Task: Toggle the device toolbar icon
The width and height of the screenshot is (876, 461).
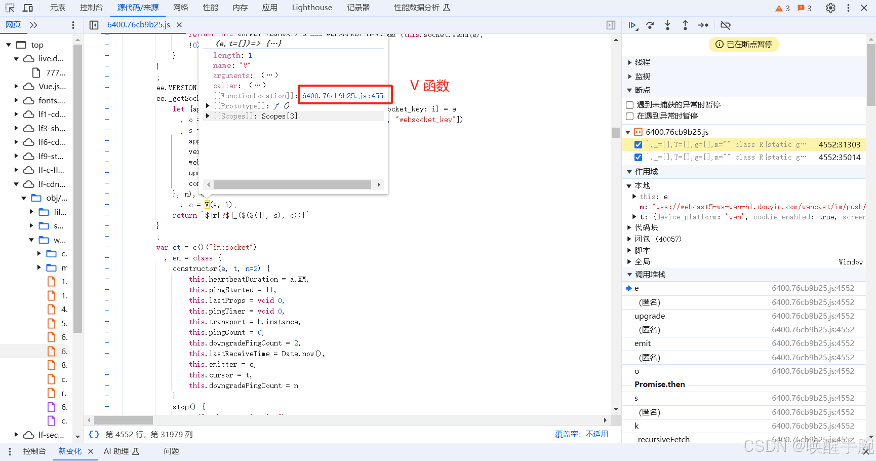Action: click(x=28, y=8)
